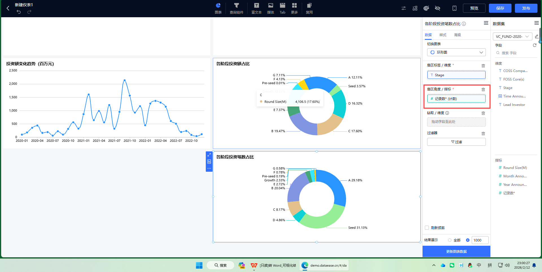
Task: Switch to the 样式 style tab
Action: click(443, 35)
